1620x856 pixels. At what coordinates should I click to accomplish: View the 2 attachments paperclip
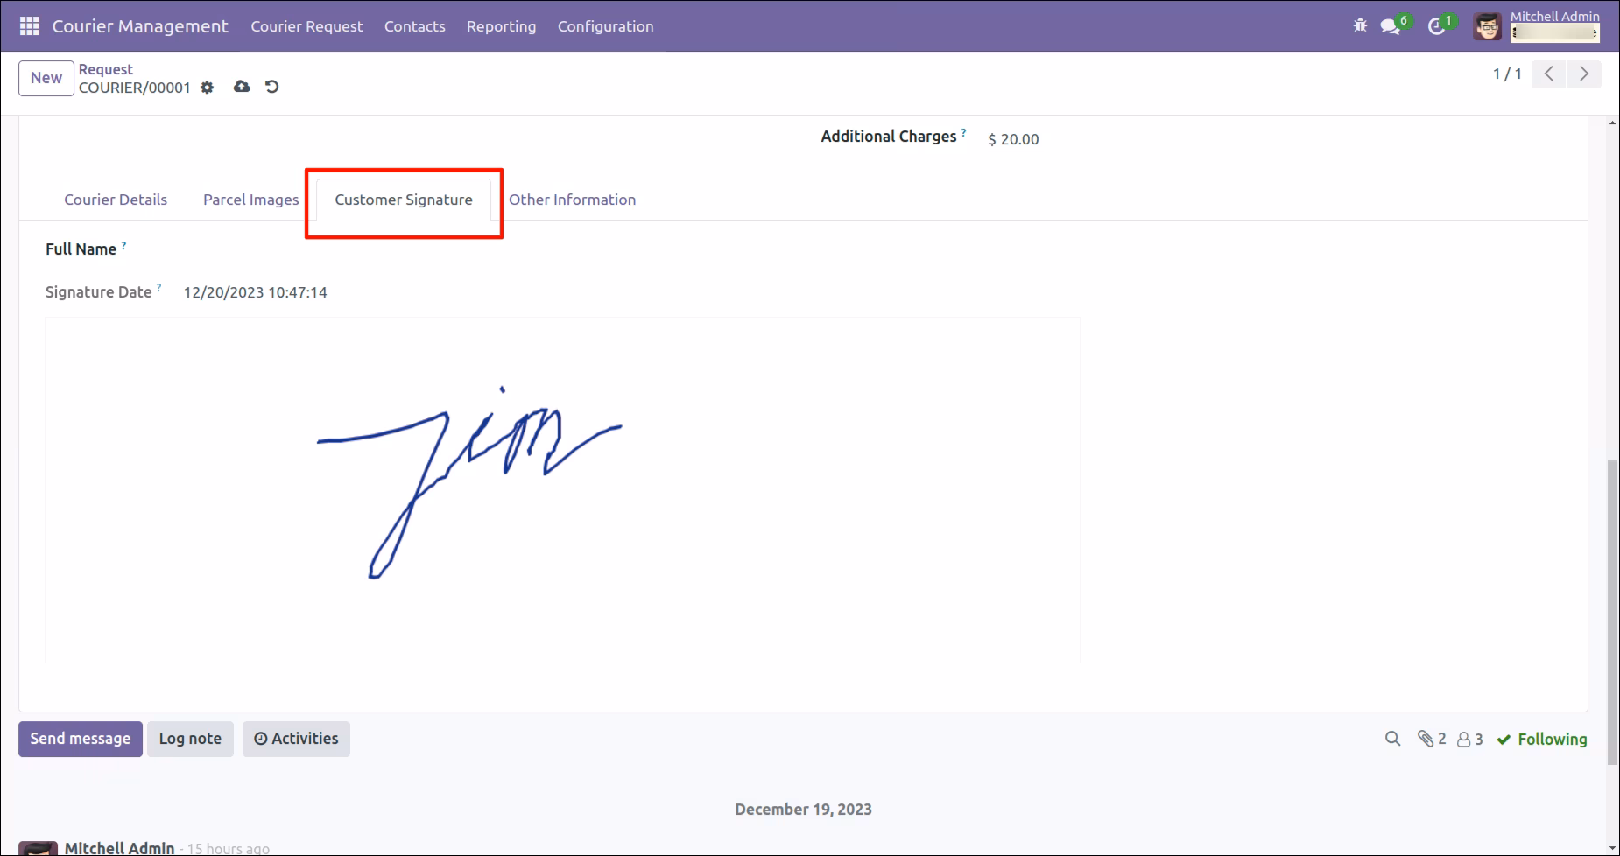point(1432,740)
